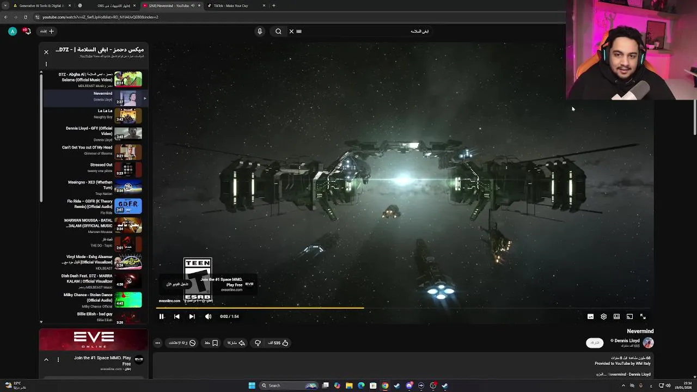Close the mix playlist panel
The image size is (697, 392).
pos(46,52)
